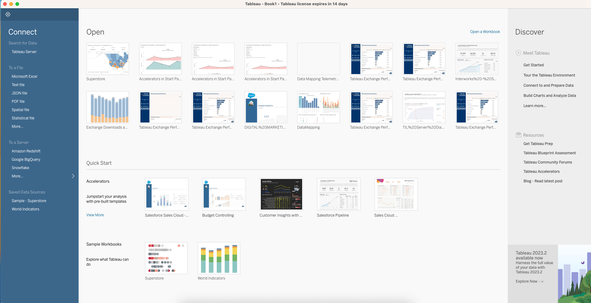
Task: Open Tour the Tableau Environment video
Action: 549,75
